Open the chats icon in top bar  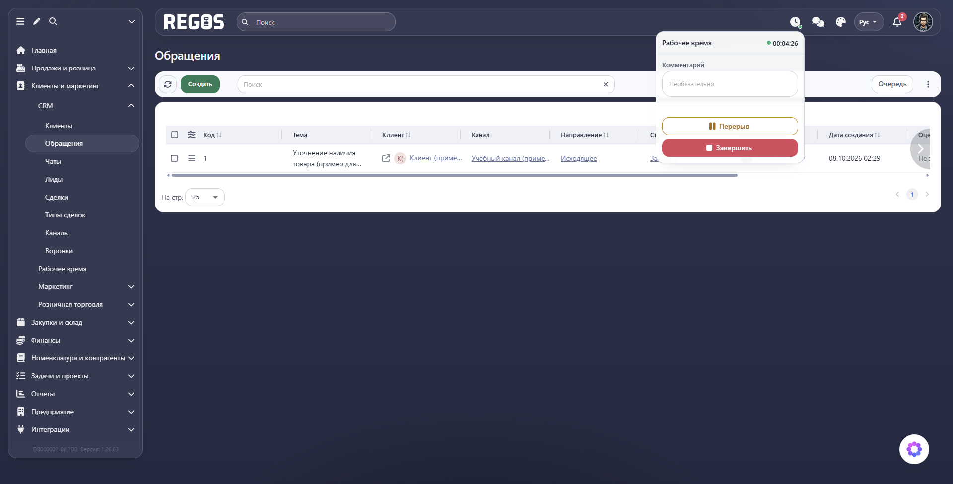click(x=818, y=22)
